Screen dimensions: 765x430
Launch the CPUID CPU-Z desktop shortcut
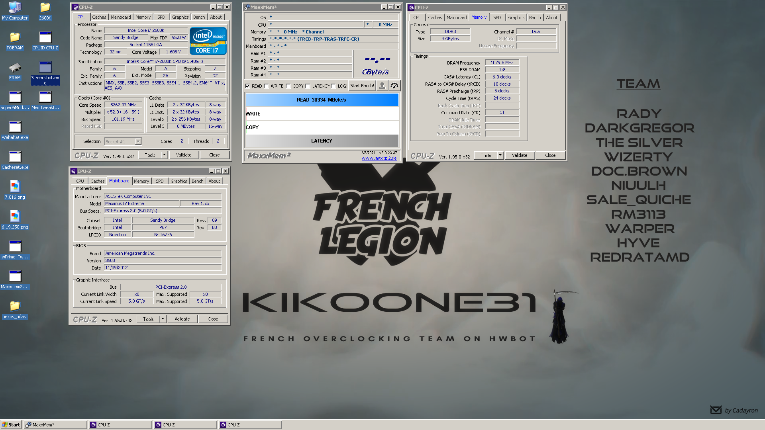point(45,41)
